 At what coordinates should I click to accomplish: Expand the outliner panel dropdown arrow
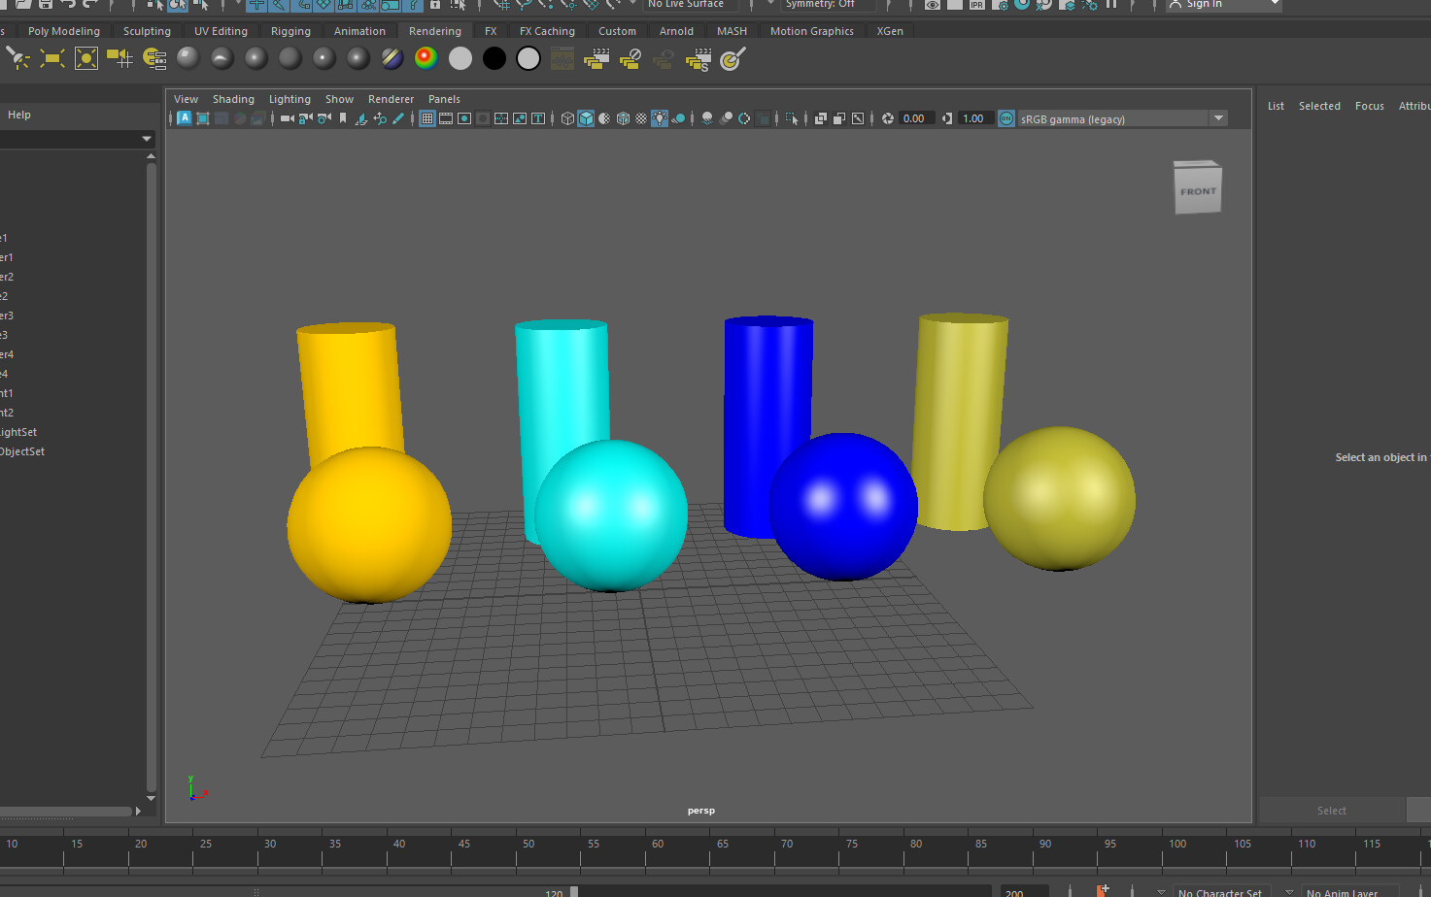147,139
